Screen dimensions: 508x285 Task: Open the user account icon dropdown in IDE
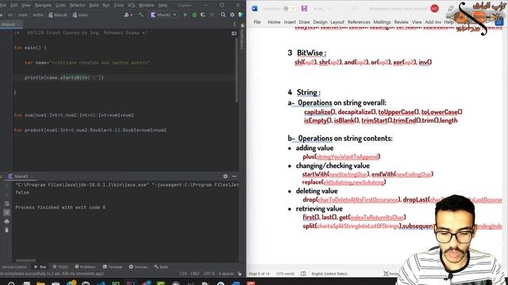point(129,15)
